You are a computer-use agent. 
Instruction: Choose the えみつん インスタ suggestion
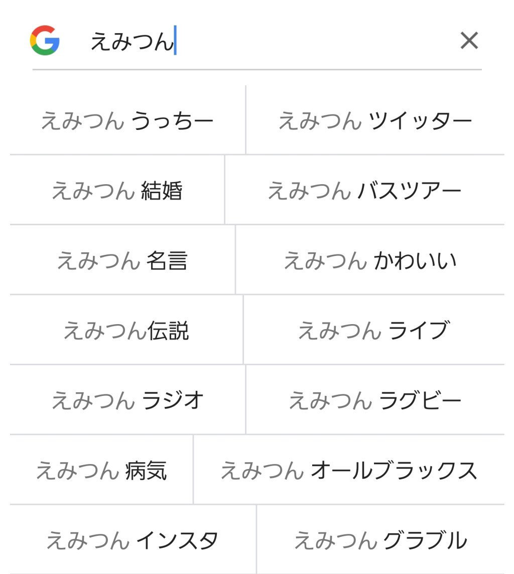click(x=133, y=540)
